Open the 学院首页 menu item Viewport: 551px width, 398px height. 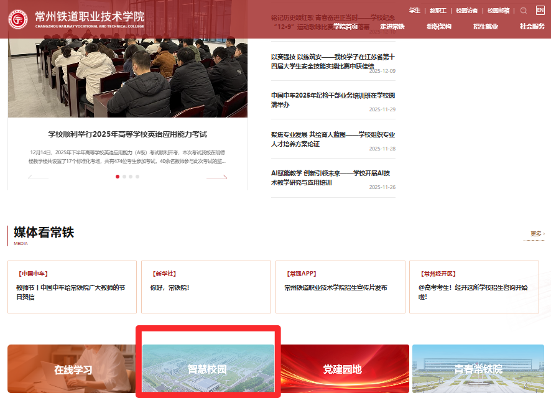click(346, 27)
